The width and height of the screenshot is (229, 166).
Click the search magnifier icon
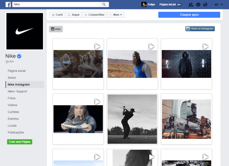(104, 4)
